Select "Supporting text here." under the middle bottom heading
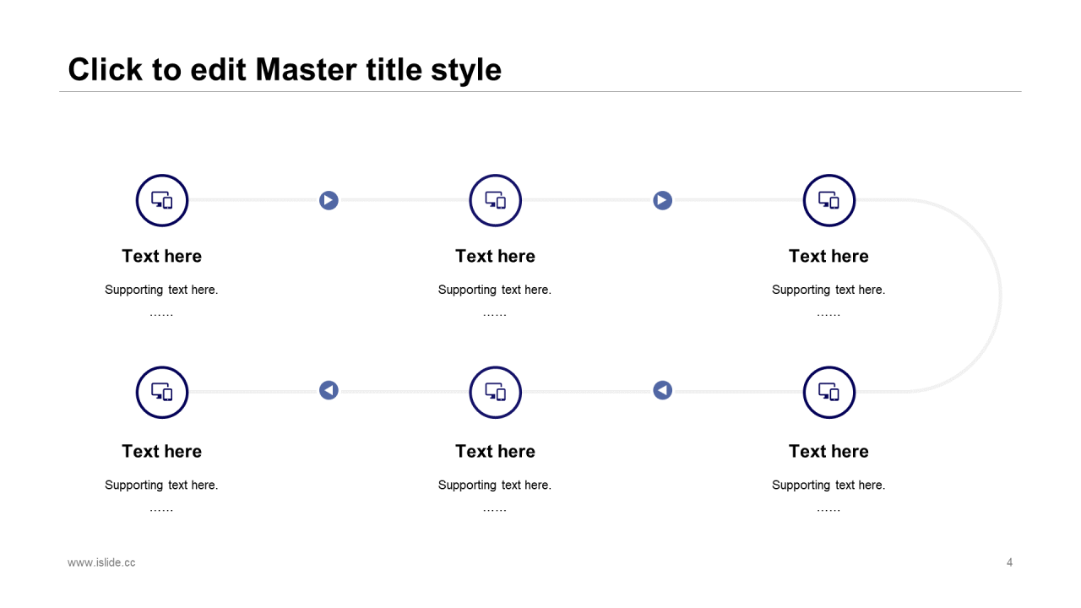This screenshot has height=608, width=1081. coord(495,485)
